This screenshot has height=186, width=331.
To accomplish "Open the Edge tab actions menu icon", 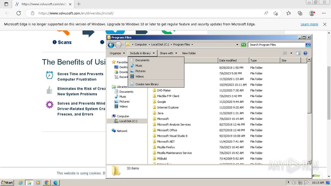I will (x=6, y=4).
